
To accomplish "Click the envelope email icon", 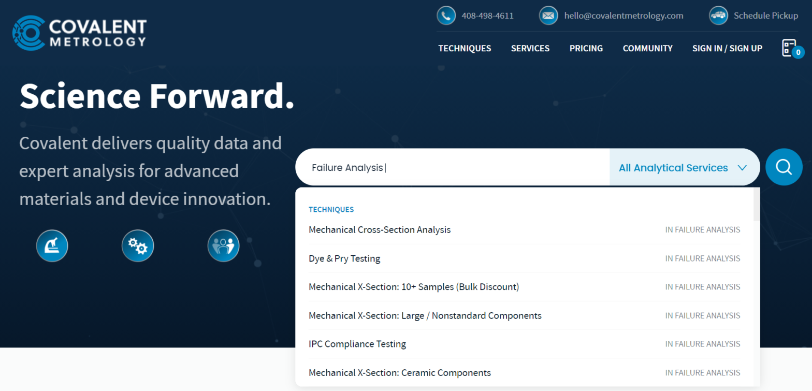I will tap(548, 16).
